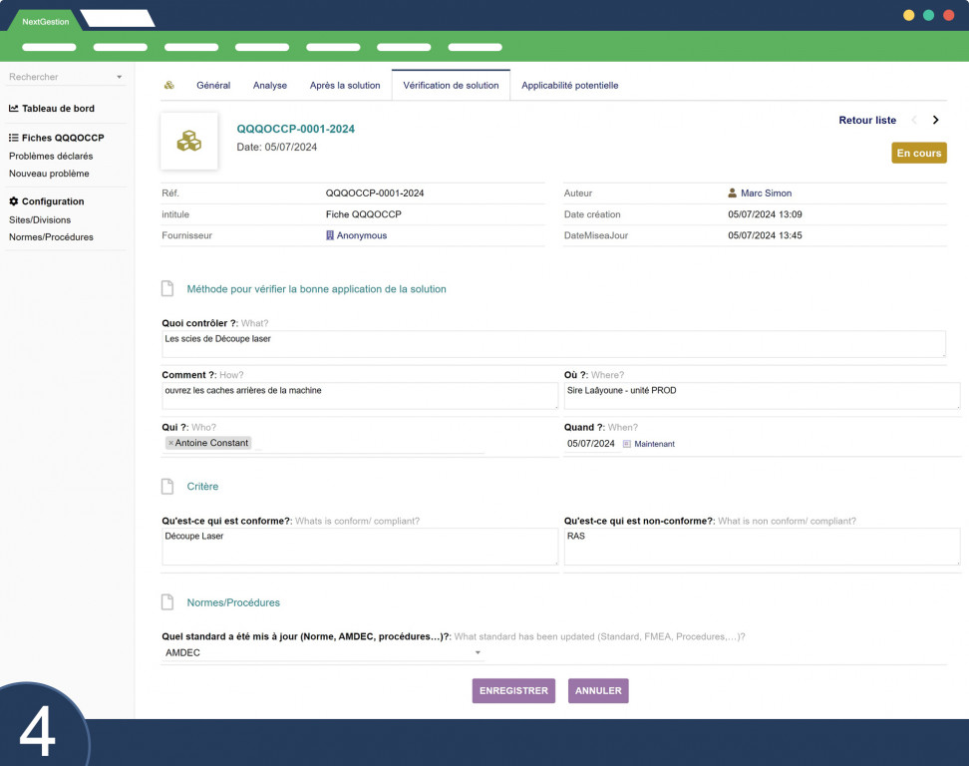
Task: Click the Maintenant calendar icon
Action: 627,444
